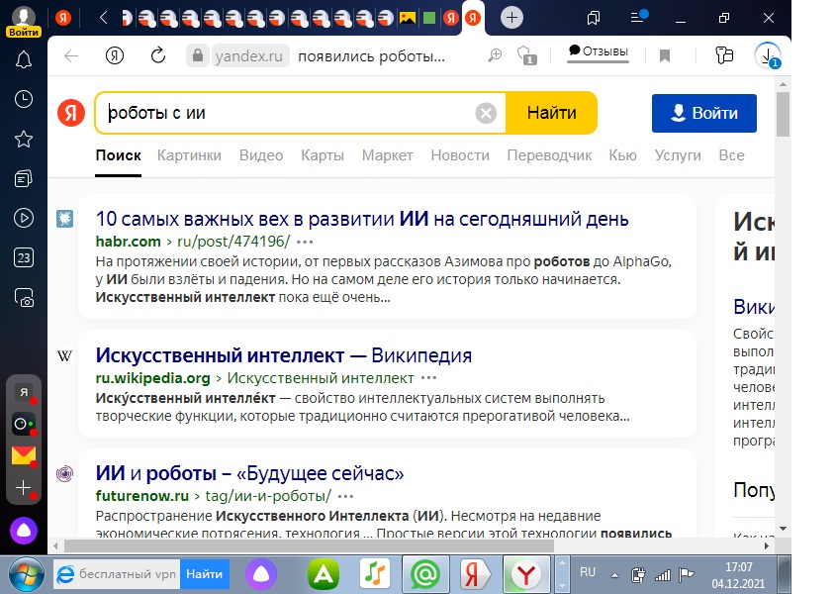Open browsing history clock icon
Screen dimensions: 836x594
point(24,99)
